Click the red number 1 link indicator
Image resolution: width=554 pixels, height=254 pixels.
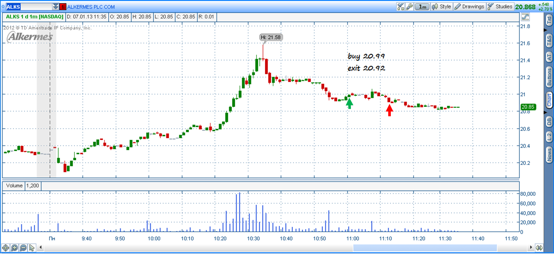point(63,7)
